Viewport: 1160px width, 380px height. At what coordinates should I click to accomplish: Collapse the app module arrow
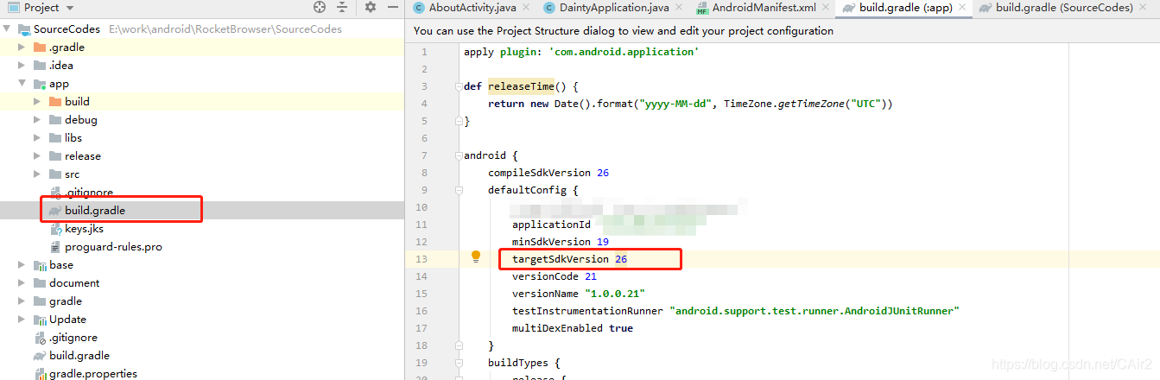tap(22, 84)
